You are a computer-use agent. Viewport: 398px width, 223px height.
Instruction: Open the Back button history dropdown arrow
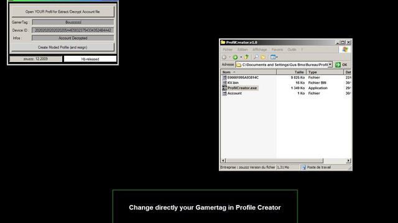pyautogui.click(x=229, y=57)
